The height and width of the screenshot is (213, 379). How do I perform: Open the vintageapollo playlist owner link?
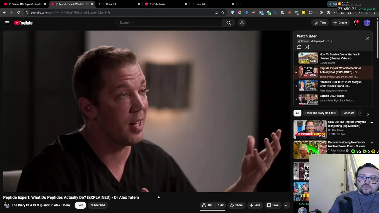318,41
